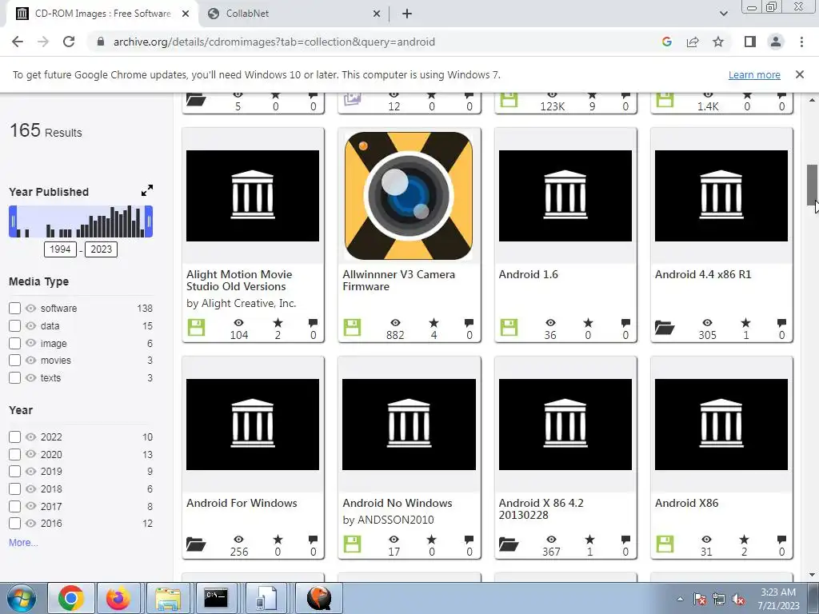Click the address bar URL
Screen dimensions: 819x614
click(274, 42)
